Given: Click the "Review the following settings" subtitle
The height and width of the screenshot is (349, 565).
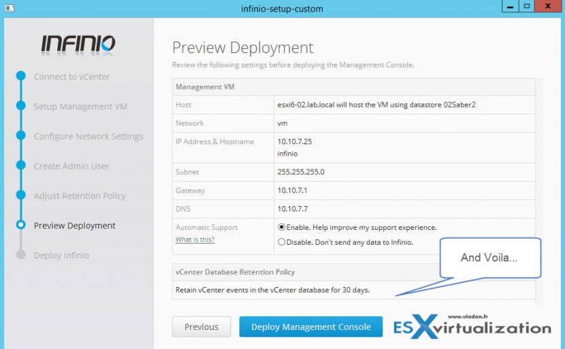Looking at the screenshot, I should 293,65.
